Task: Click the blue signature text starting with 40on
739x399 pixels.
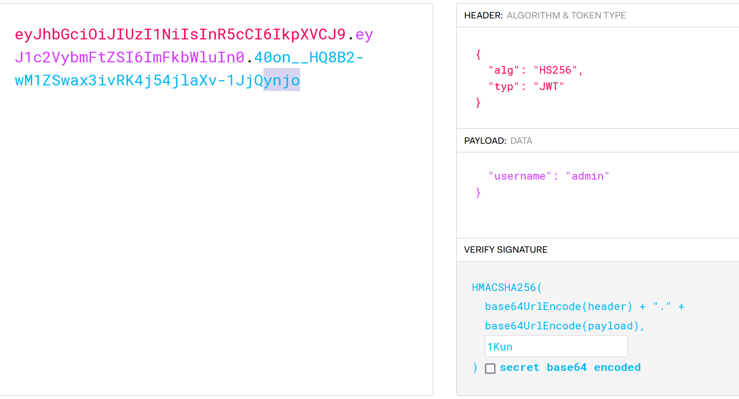Action: point(308,58)
